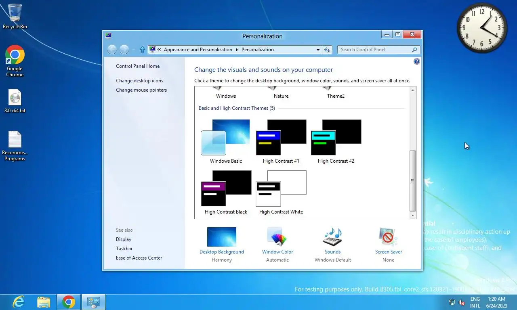Click theme list scrollbar up arrow
517x310 pixels.
click(413, 90)
